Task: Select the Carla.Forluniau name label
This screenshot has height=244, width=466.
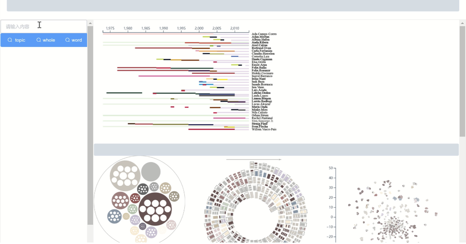Action: [262, 51]
